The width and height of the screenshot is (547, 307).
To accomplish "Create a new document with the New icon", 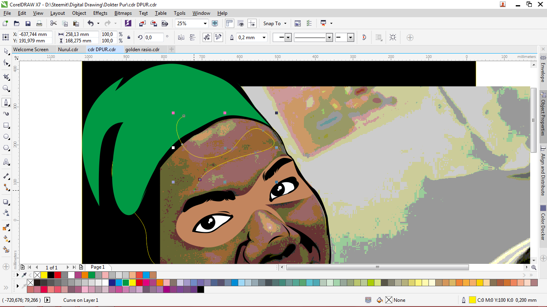I will (6, 24).
